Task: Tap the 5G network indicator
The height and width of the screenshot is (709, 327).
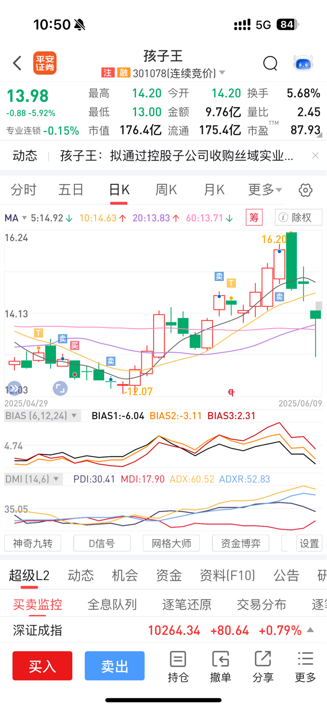Action: pyautogui.click(x=263, y=25)
